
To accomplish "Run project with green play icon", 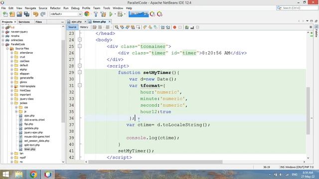I will 111,14.
